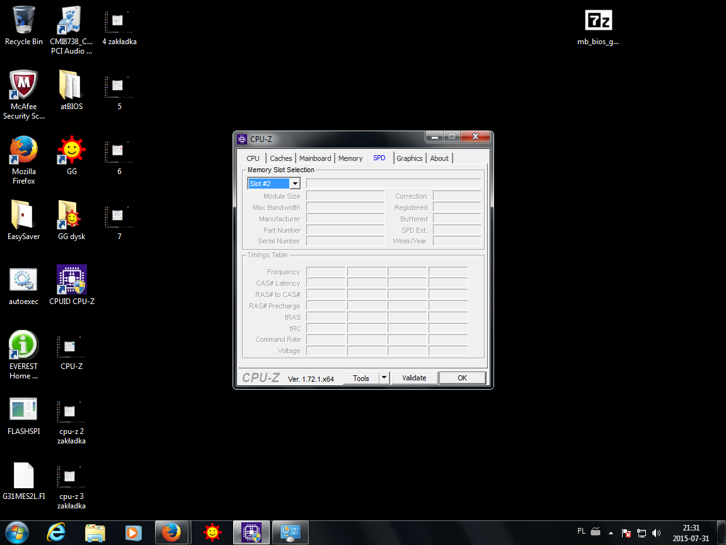
Task: Switch to the Graphics tab
Action: 409,158
